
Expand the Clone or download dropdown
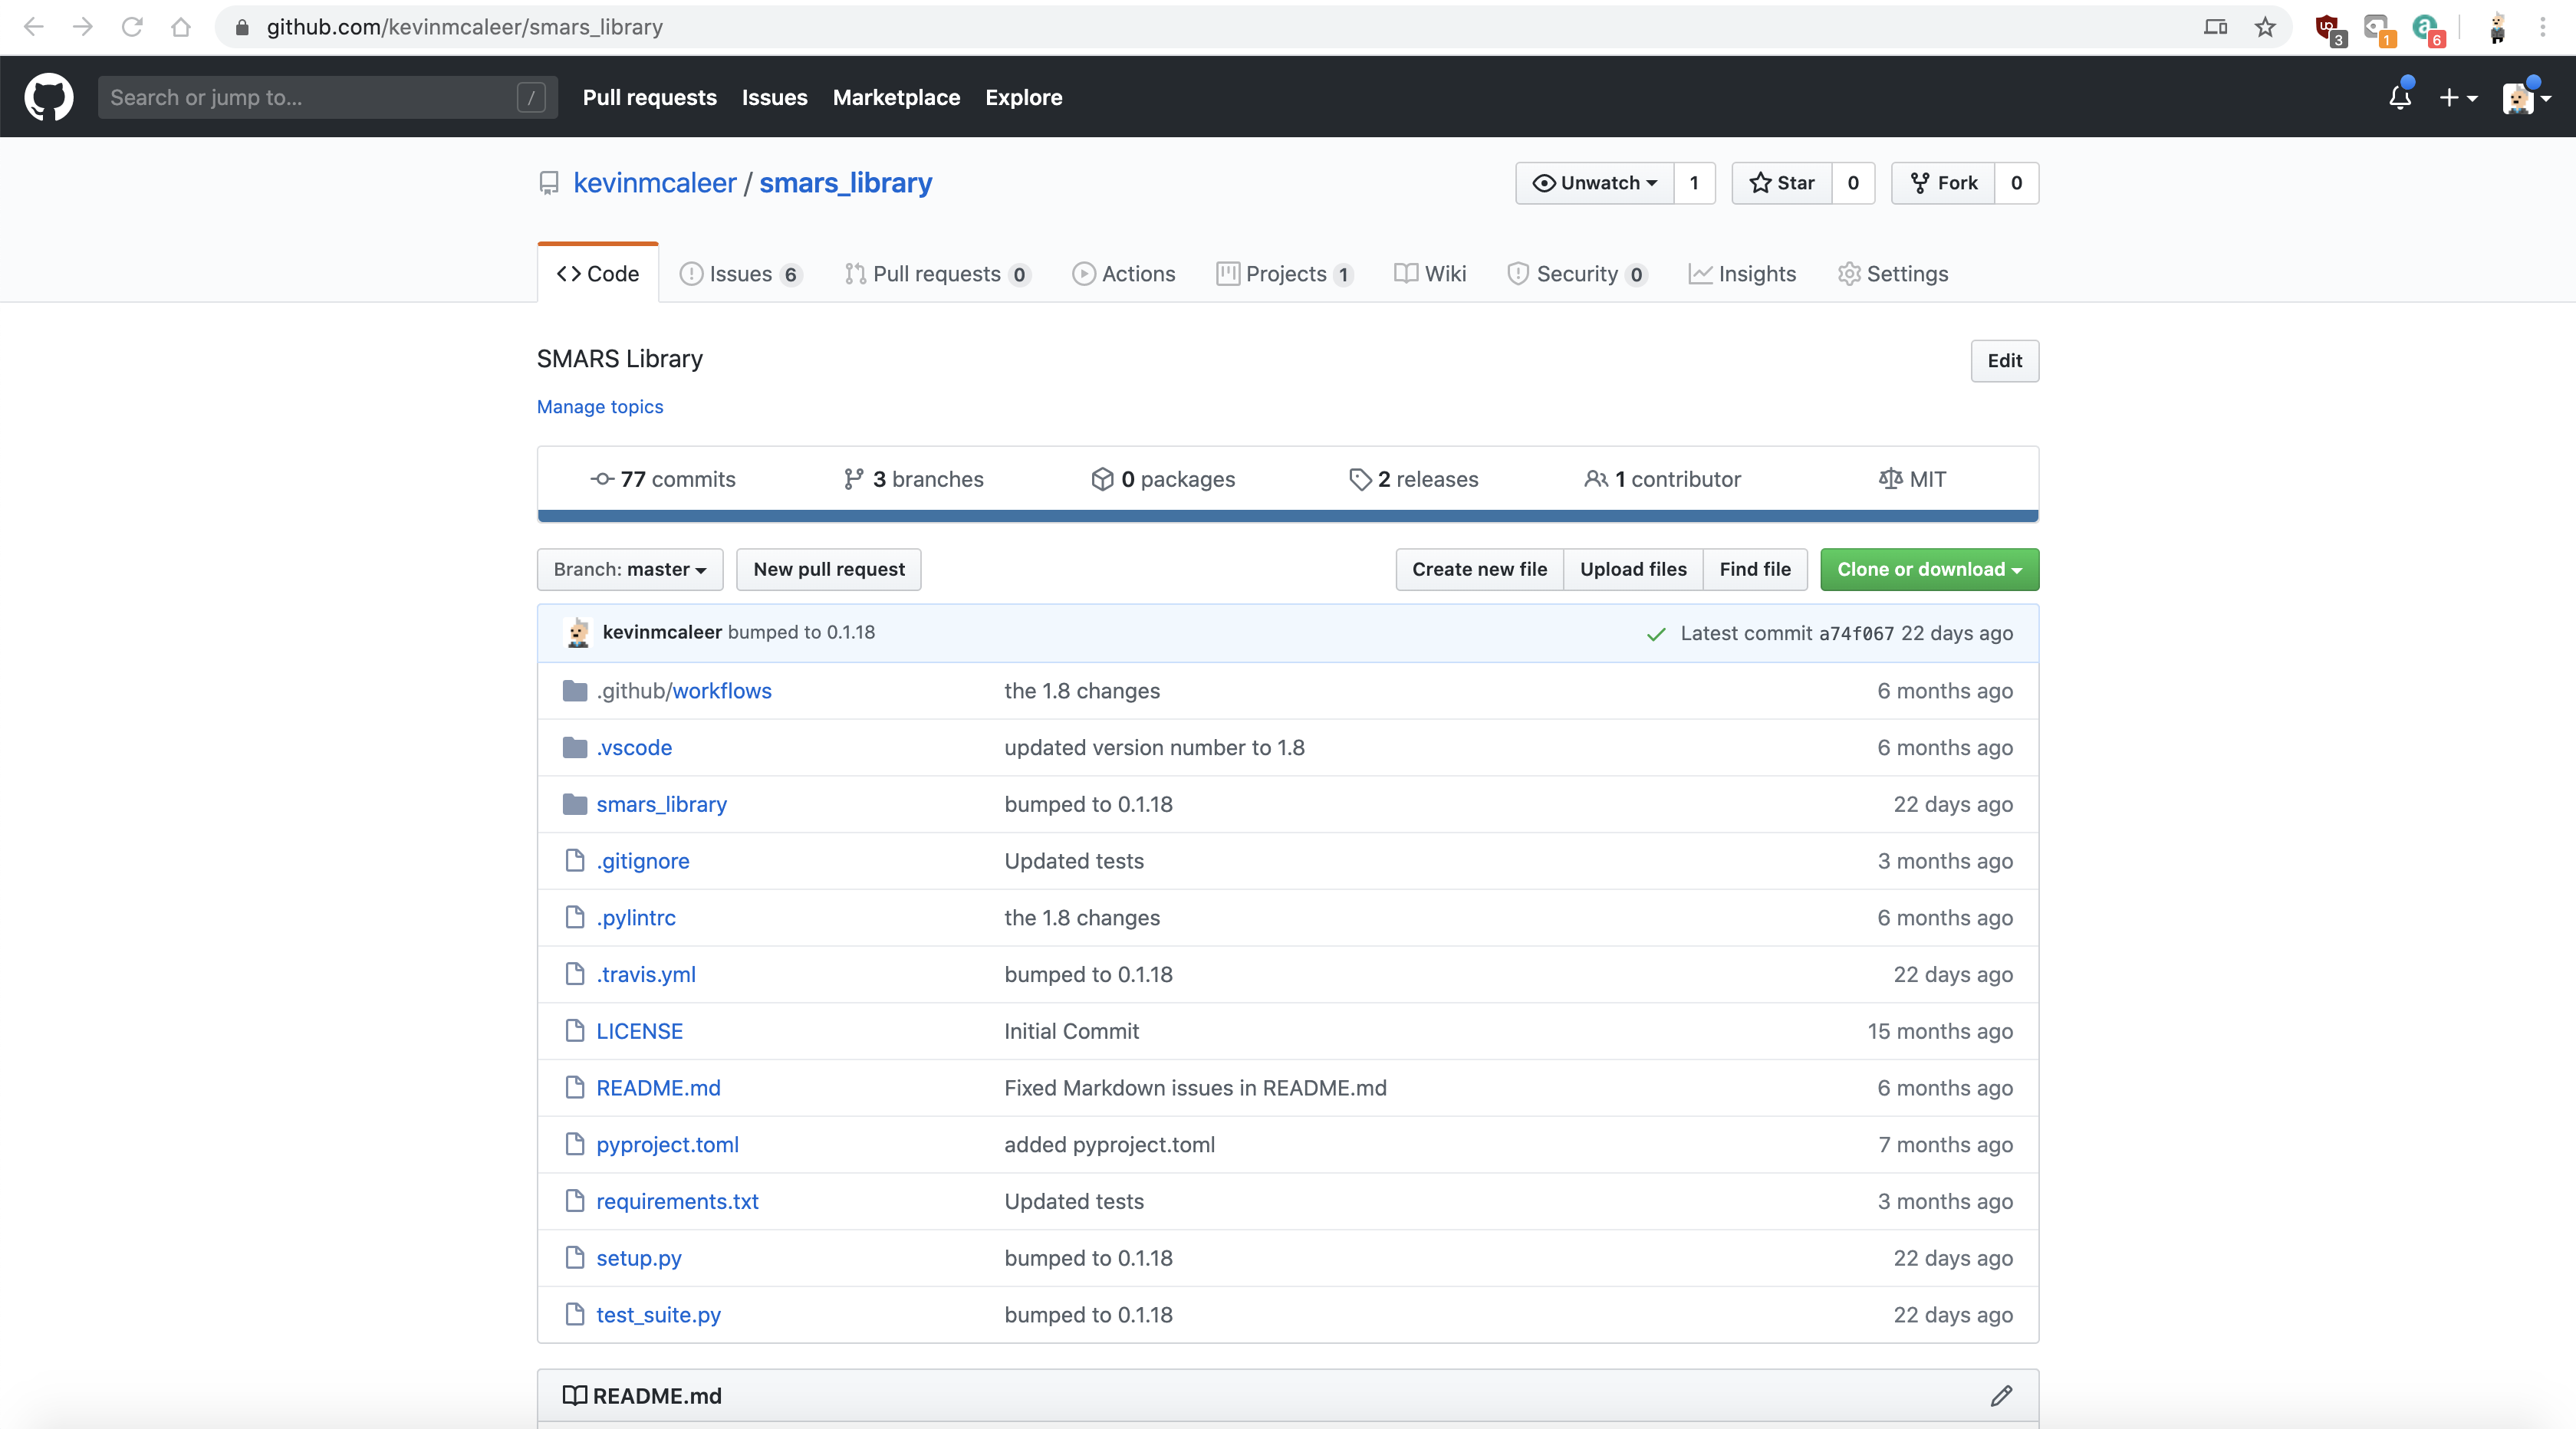click(1929, 569)
